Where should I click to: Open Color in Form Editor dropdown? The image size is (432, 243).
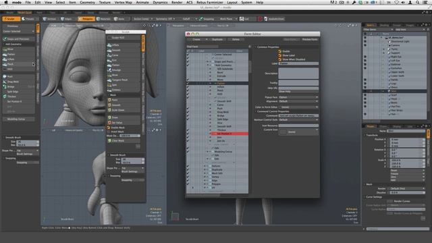(298, 107)
